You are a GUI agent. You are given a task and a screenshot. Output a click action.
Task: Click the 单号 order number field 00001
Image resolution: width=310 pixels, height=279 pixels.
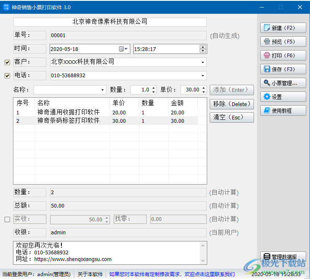[128, 36]
